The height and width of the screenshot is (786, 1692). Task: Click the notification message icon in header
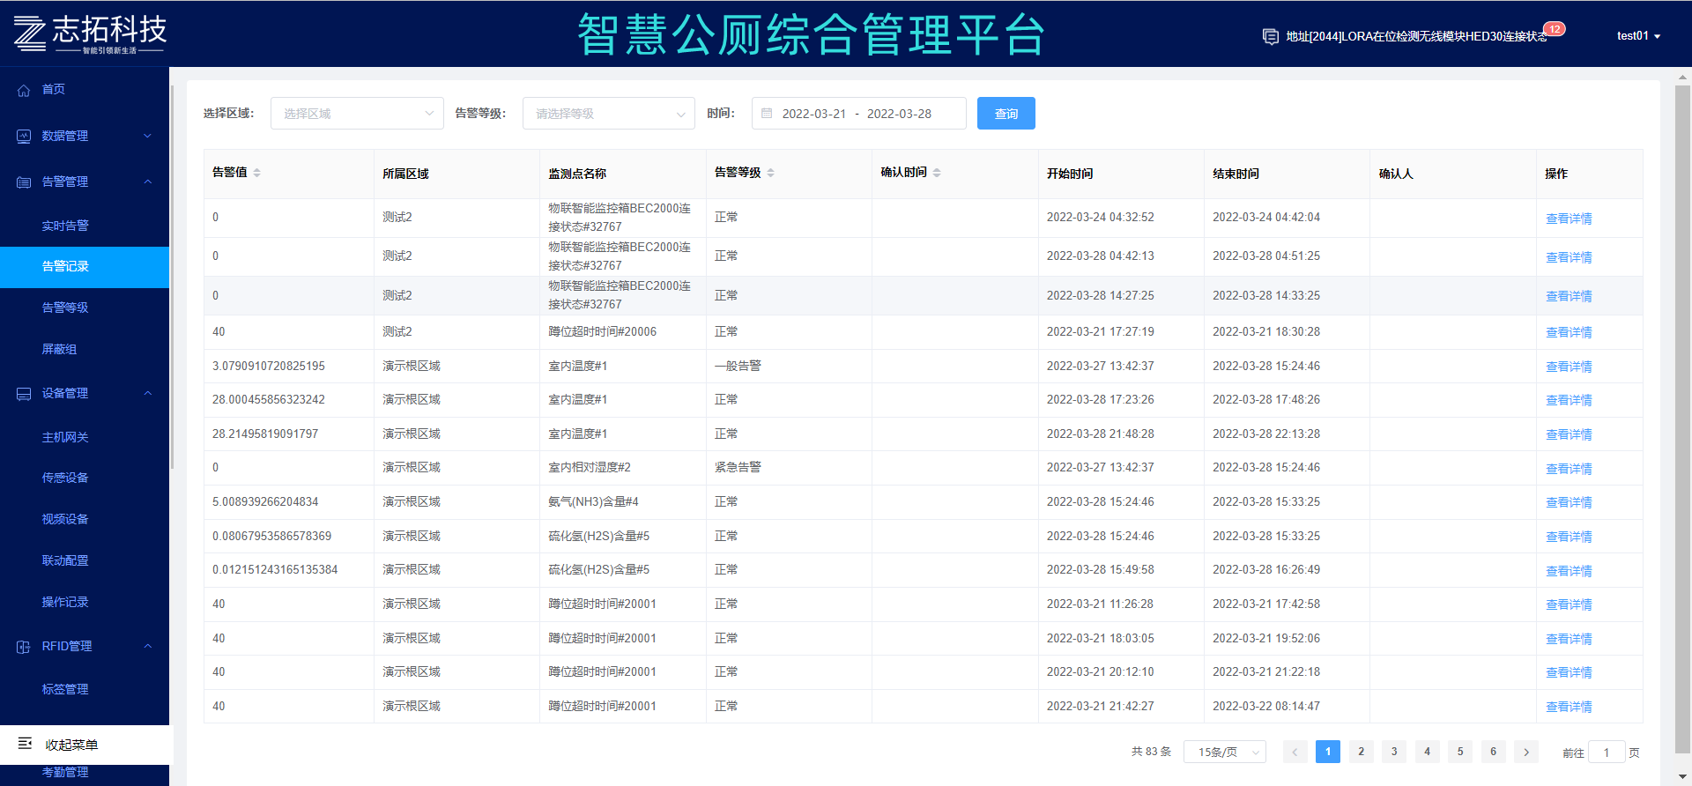[1270, 36]
